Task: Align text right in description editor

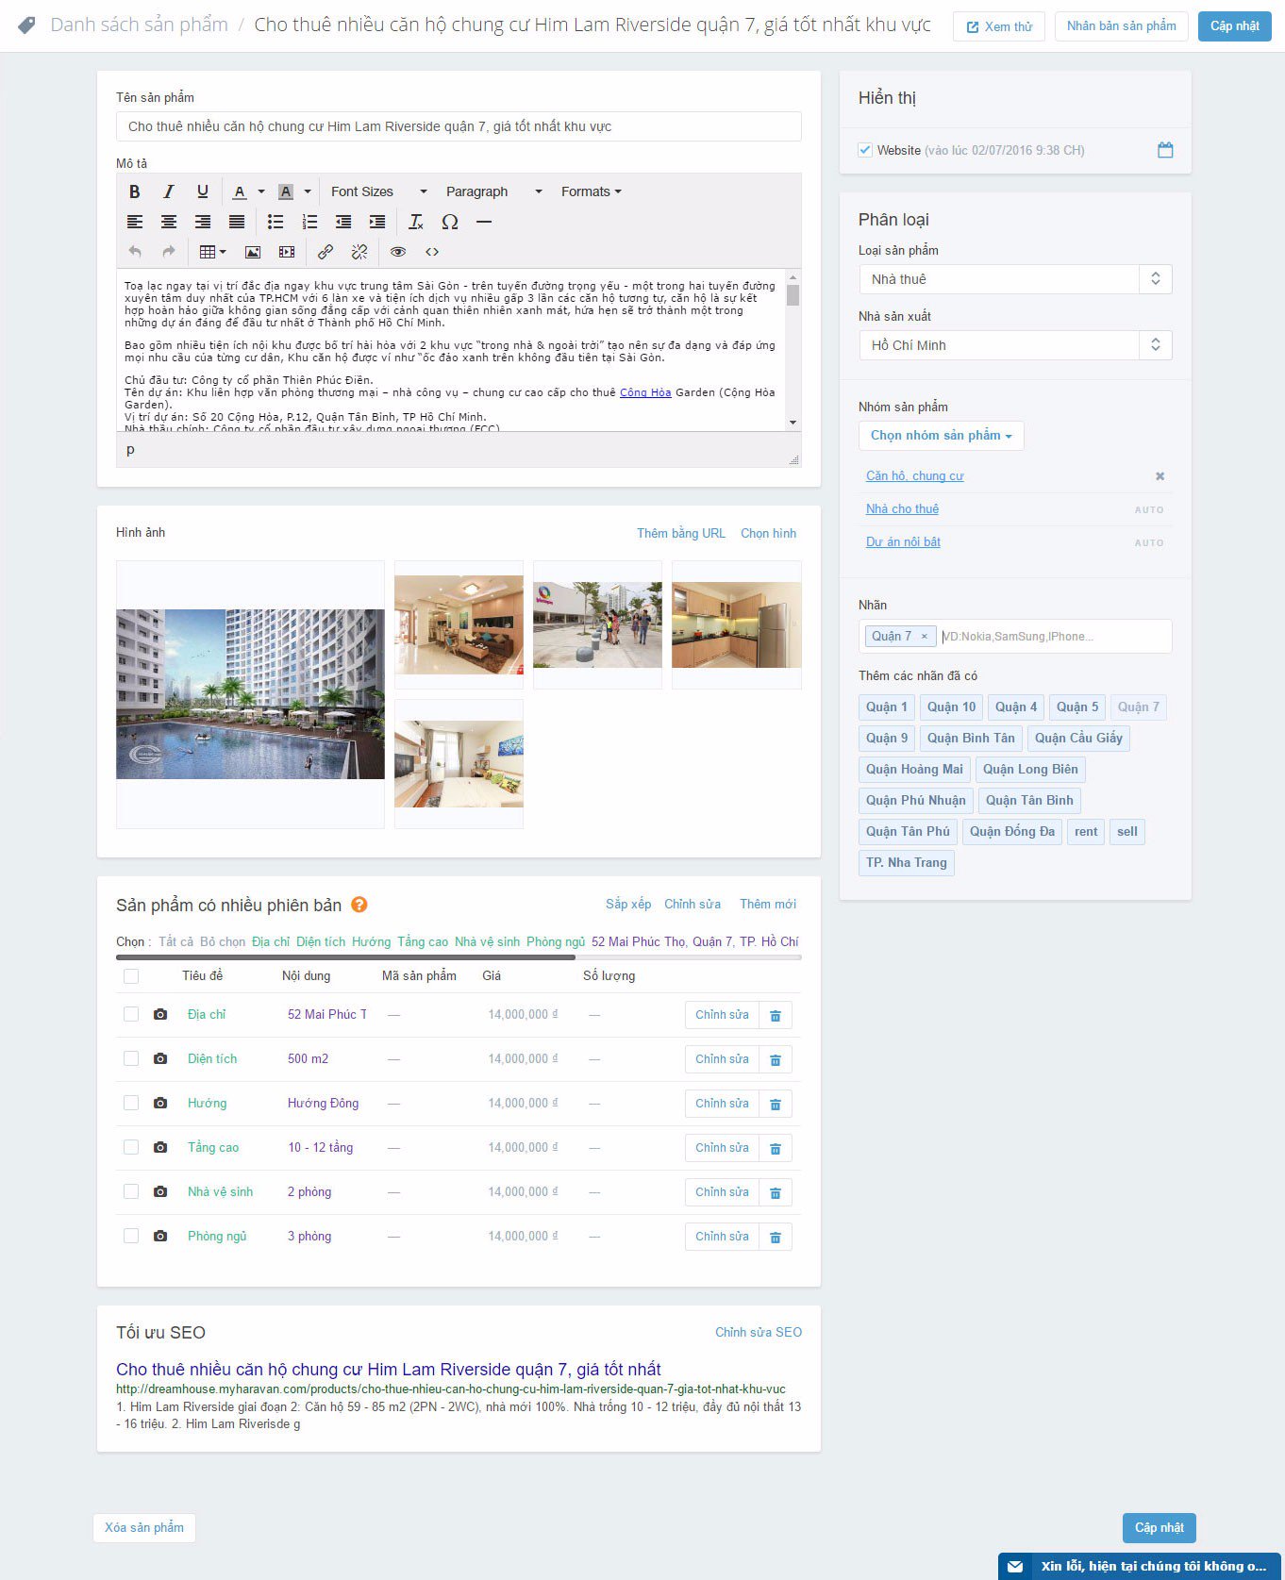Action: tap(203, 222)
